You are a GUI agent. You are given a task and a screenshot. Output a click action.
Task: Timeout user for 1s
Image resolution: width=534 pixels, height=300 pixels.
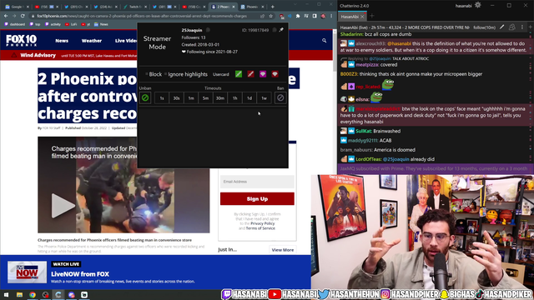[162, 98]
